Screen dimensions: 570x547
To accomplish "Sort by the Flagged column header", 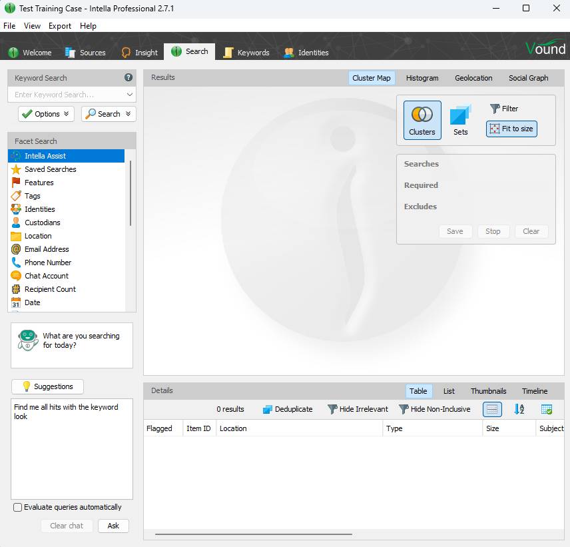I will (162, 428).
